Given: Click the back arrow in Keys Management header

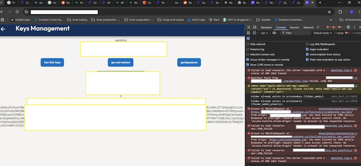Looking at the screenshot, I should tap(3, 29).
